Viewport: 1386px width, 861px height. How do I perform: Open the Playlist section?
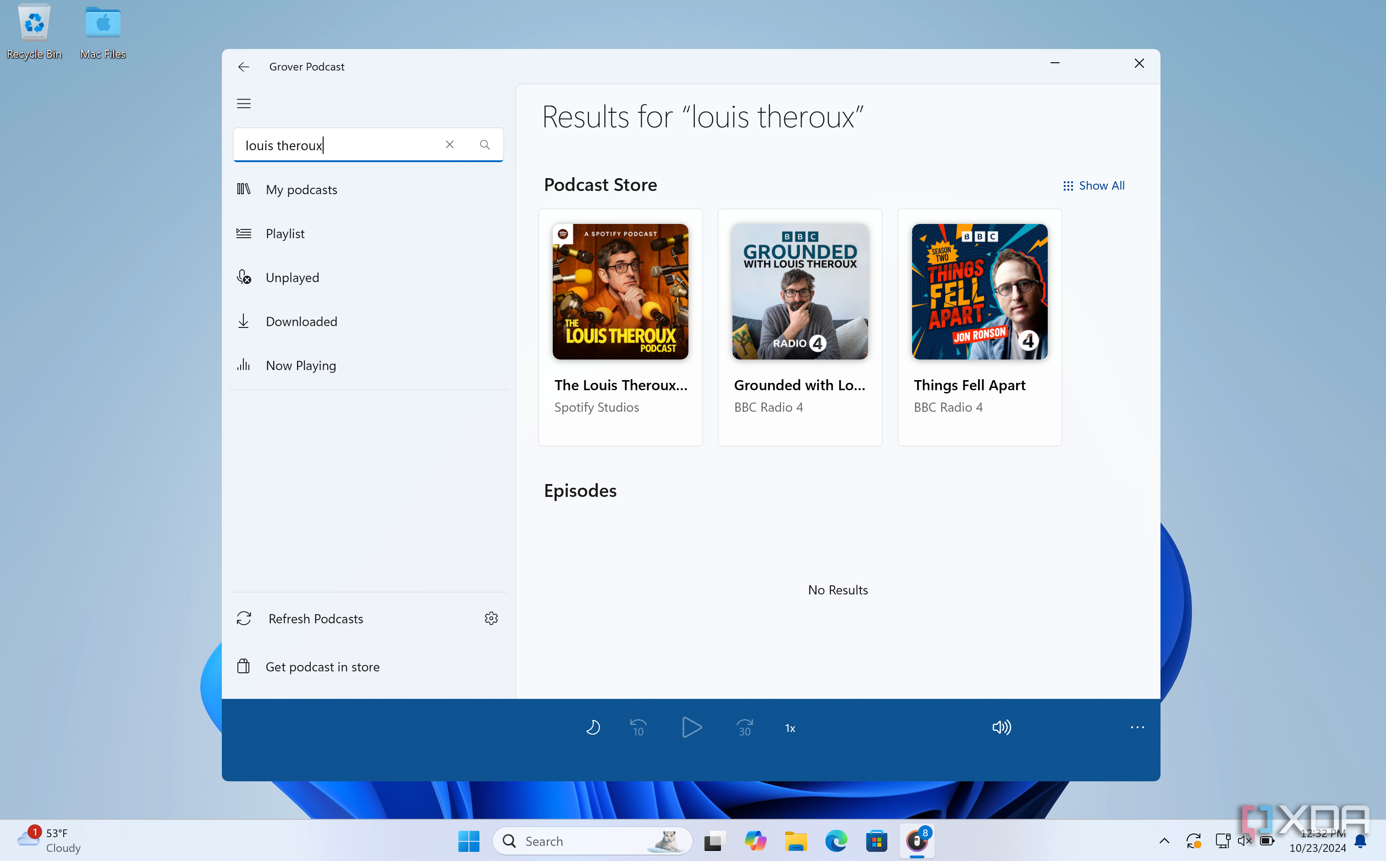[368, 233]
